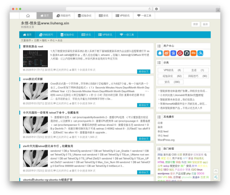Click the browser reload icon
This screenshot has width=230, height=195.
(149, 9)
